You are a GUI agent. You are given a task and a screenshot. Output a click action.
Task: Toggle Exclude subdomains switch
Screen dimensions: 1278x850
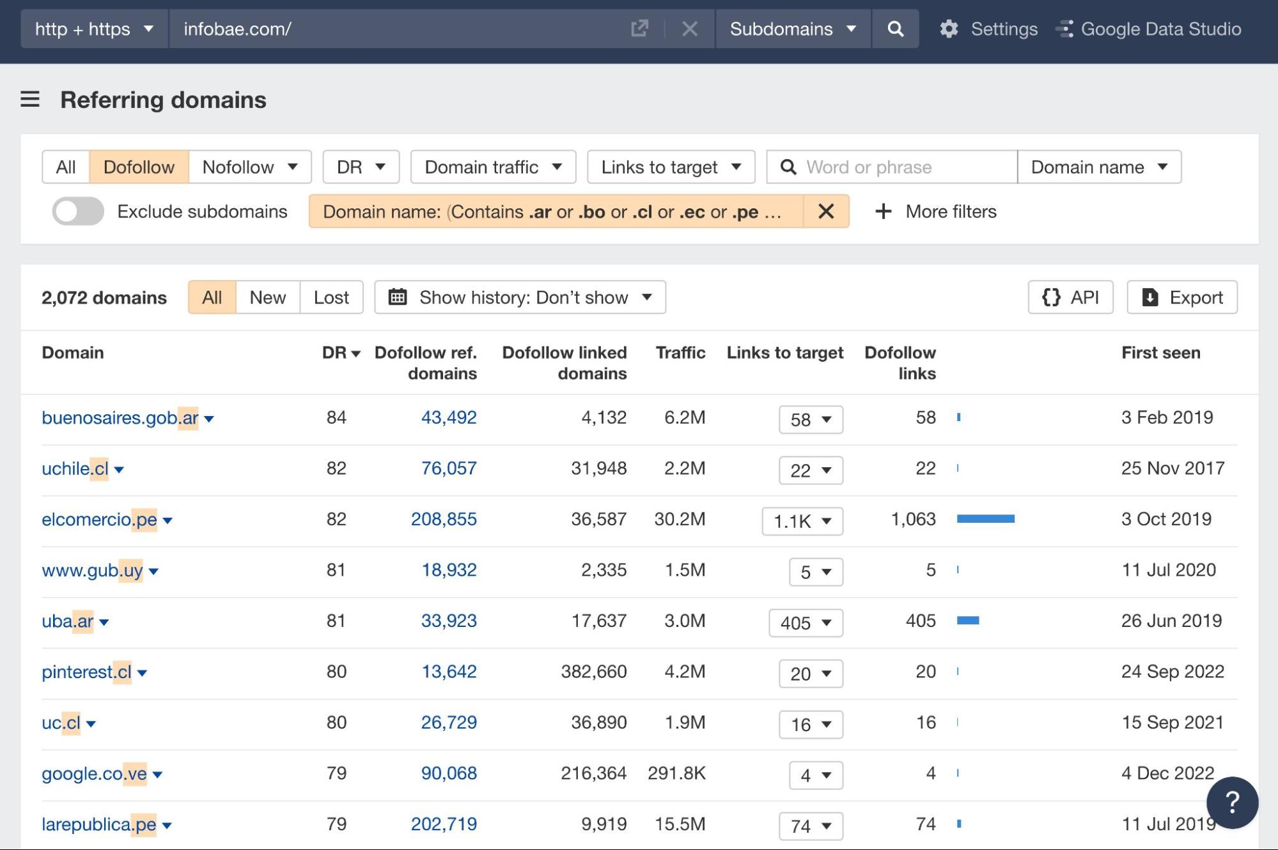pos(78,211)
